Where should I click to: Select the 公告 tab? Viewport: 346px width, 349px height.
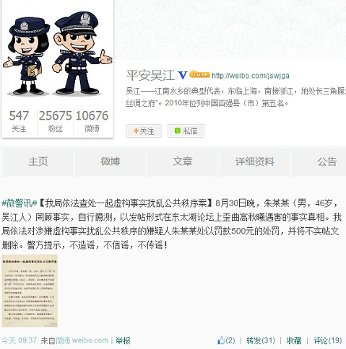(x=319, y=162)
